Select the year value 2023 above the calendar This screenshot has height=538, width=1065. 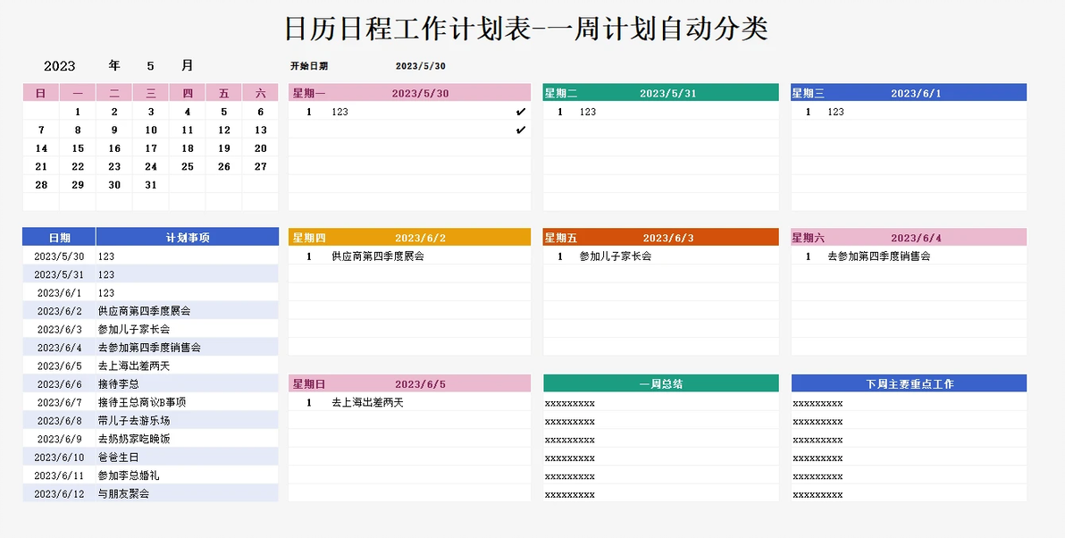coord(60,66)
